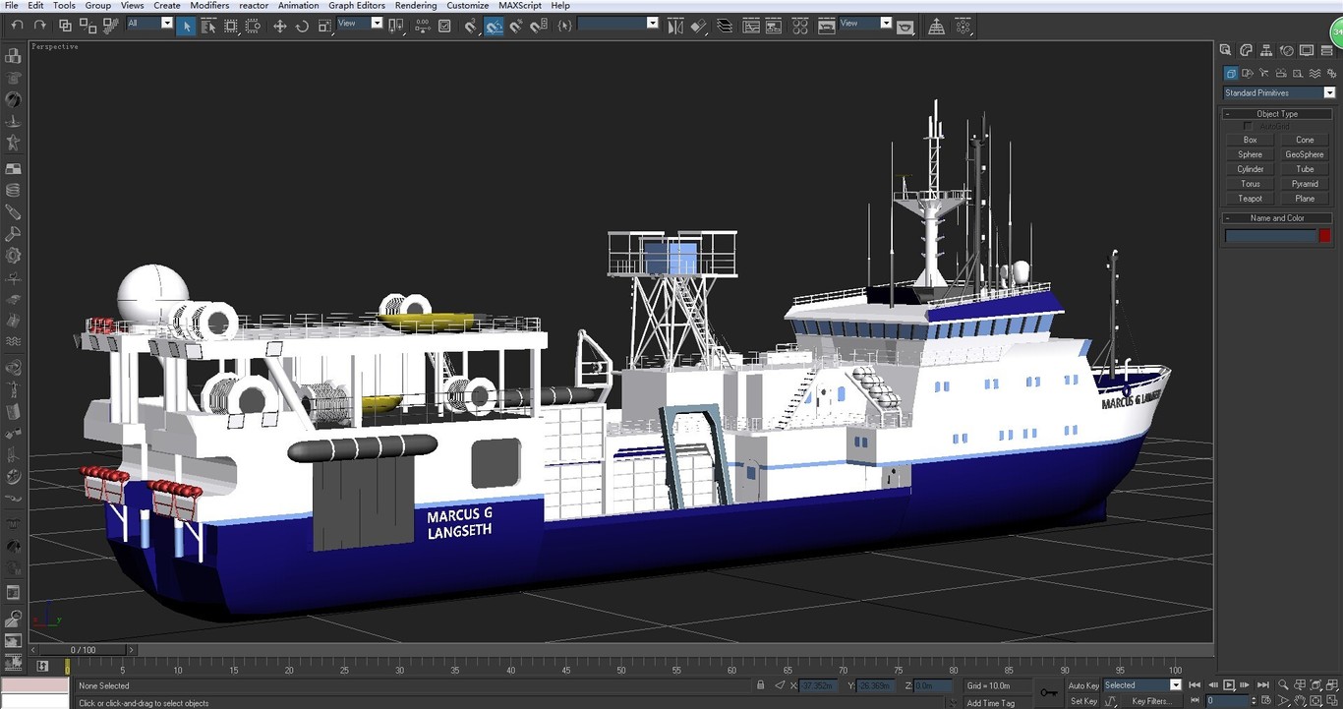Image resolution: width=1343 pixels, height=709 pixels.
Task: Click the object name input field
Action: click(1270, 236)
